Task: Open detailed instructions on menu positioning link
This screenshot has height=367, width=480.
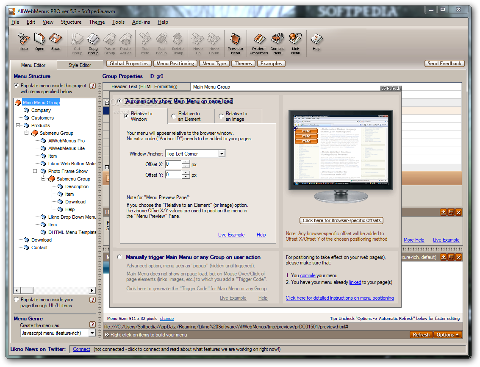Action: pyautogui.click(x=339, y=298)
